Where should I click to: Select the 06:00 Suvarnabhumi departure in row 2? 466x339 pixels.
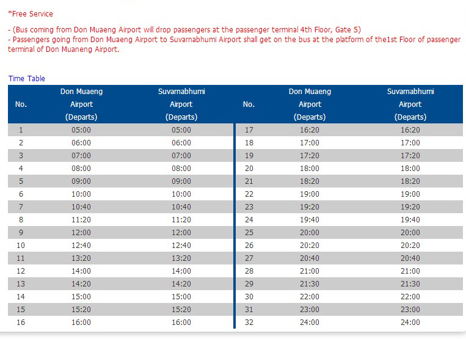[x=181, y=143]
